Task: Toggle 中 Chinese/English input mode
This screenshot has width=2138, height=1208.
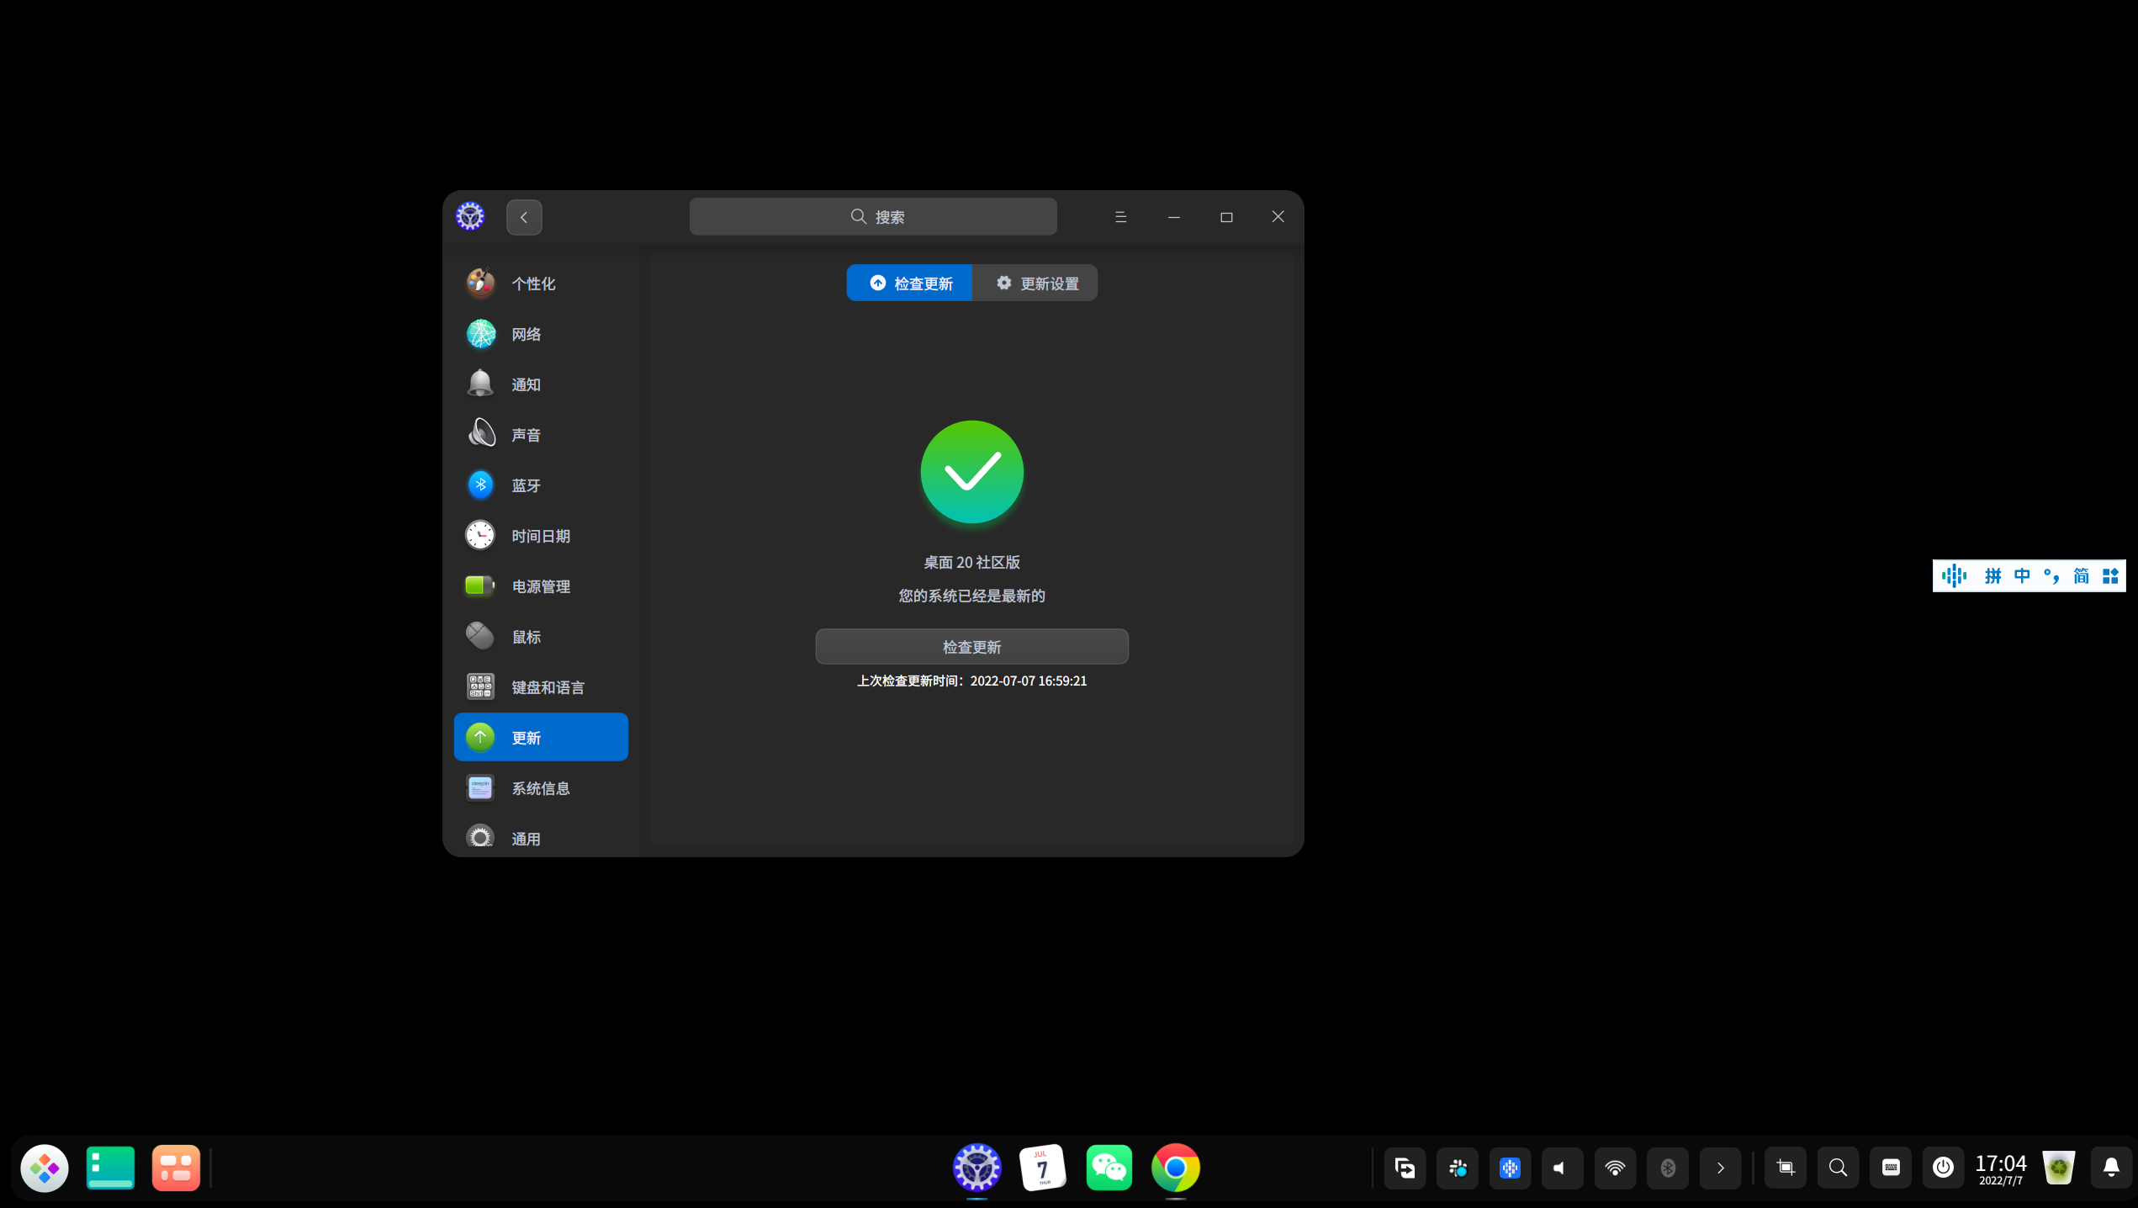Action: [2022, 576]
